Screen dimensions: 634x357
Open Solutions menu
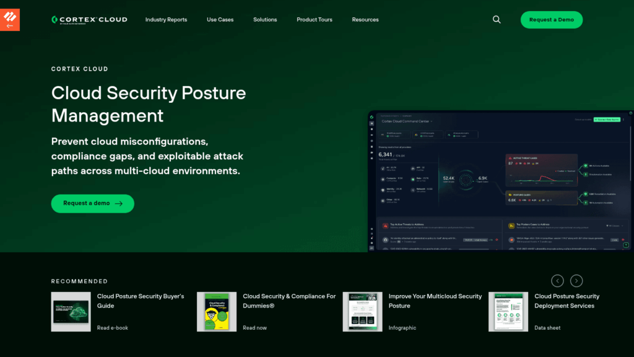coord(265,19)
